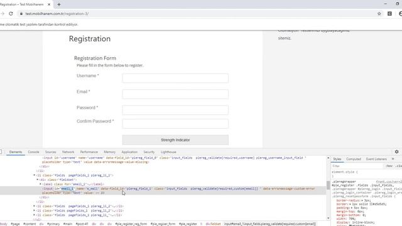This screenshot has width=402, height=226.
Task: Focus the Confirm Password input field
Action: coord(175,124)
